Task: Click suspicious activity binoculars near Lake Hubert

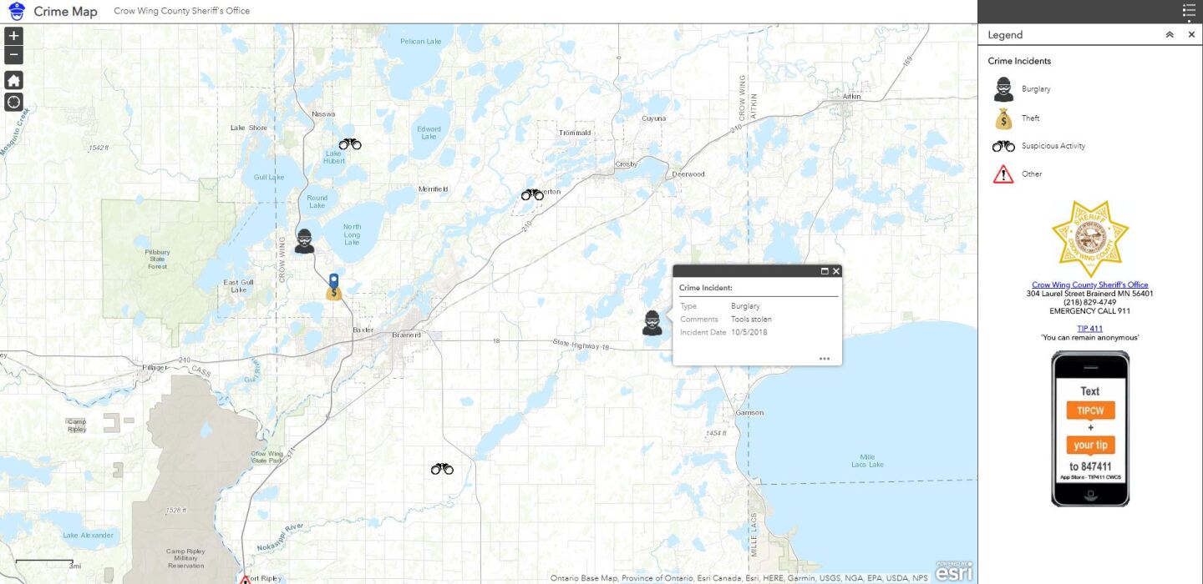Action: pyautogui.click(x=350, y=144)
